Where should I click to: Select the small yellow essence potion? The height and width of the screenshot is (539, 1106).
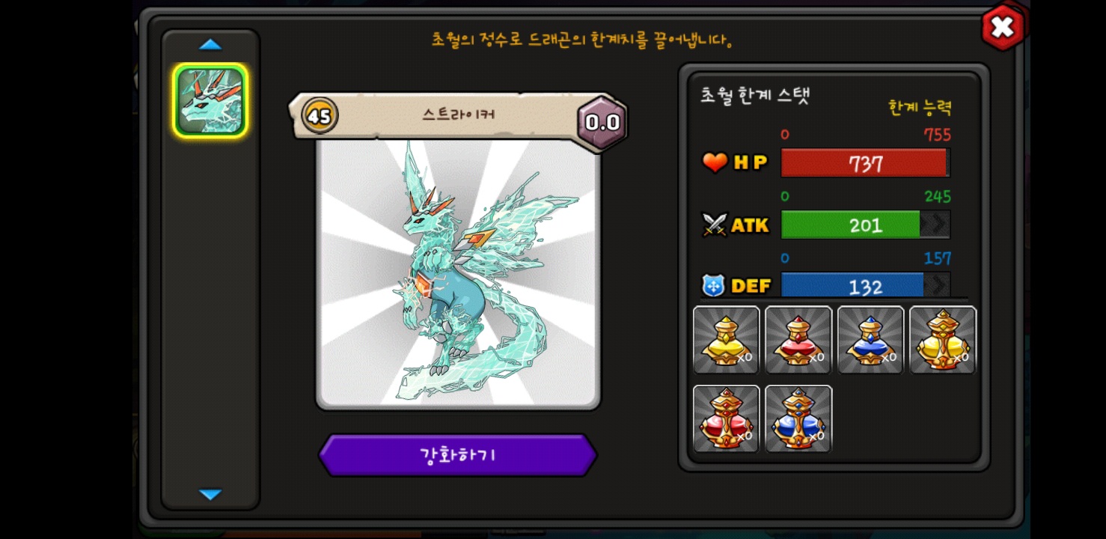click(x=726, y=339)
